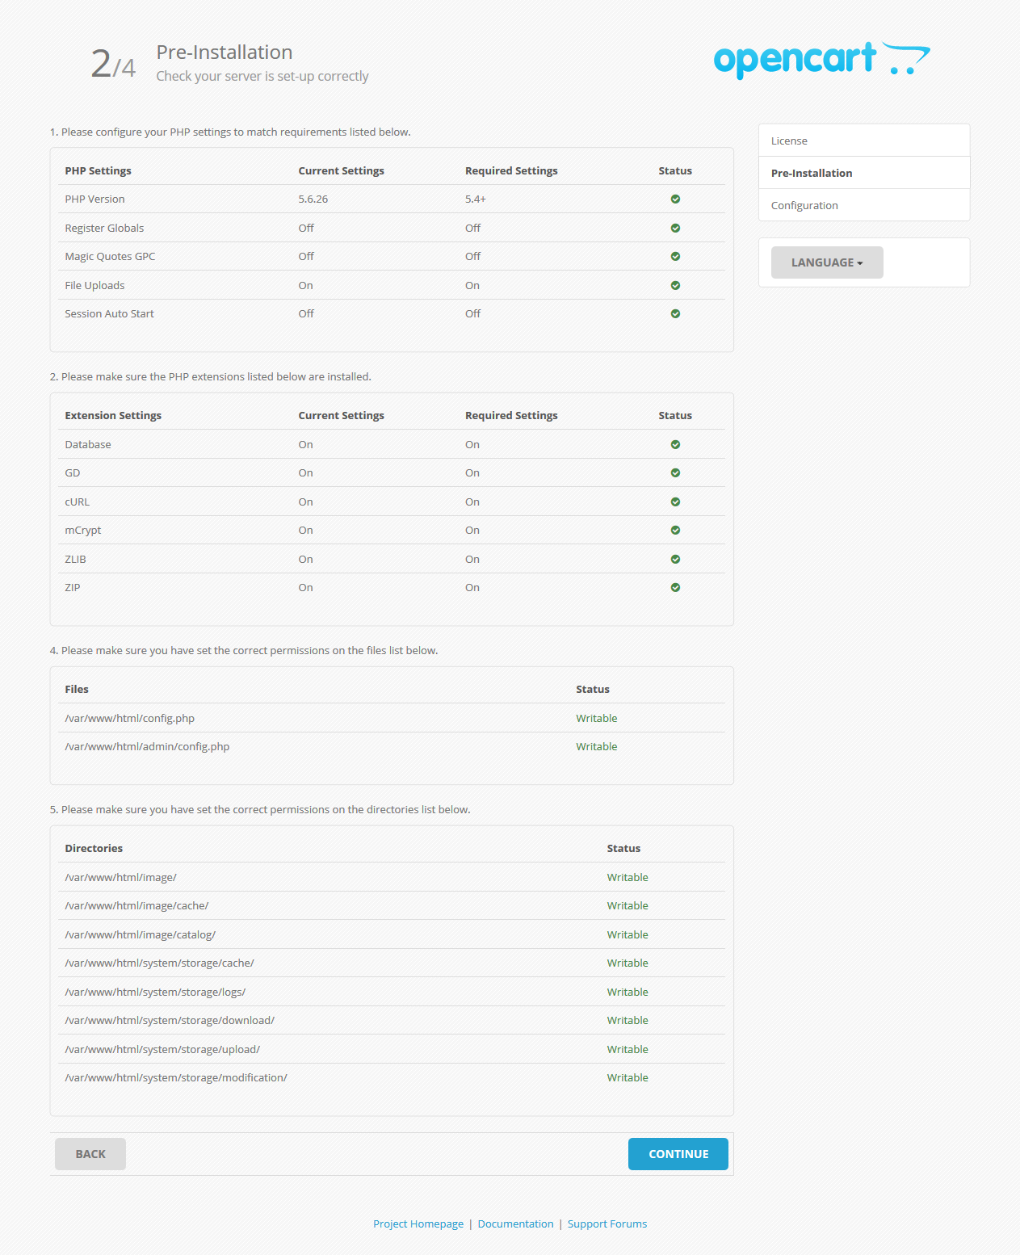Image resolution: width=1020 pixels, height=1255 pixels.
Task: Click Database extension row label
Action: point(88,445)
